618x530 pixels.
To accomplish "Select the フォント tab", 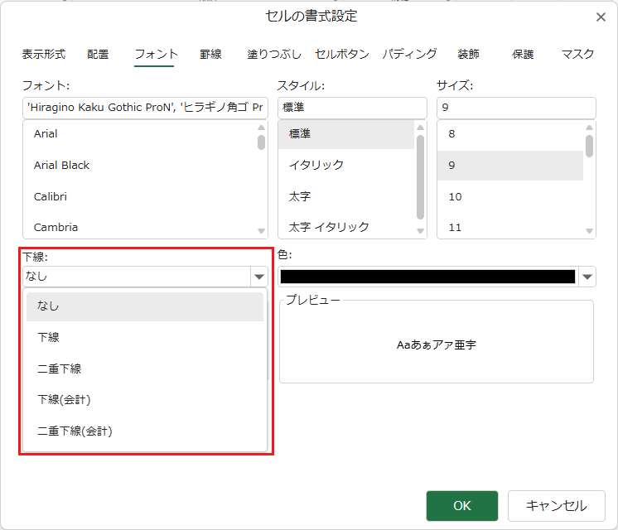I will click(156, 54).
